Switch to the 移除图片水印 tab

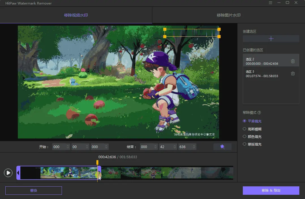(228, 15)
